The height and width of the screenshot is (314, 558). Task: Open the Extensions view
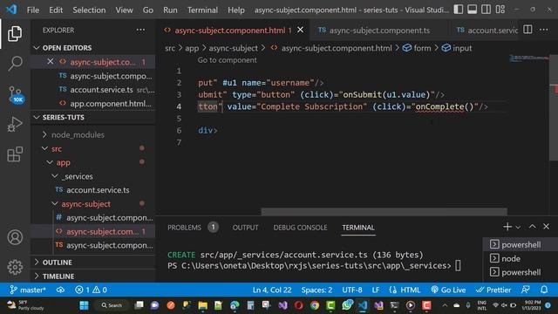coord(15,154)
